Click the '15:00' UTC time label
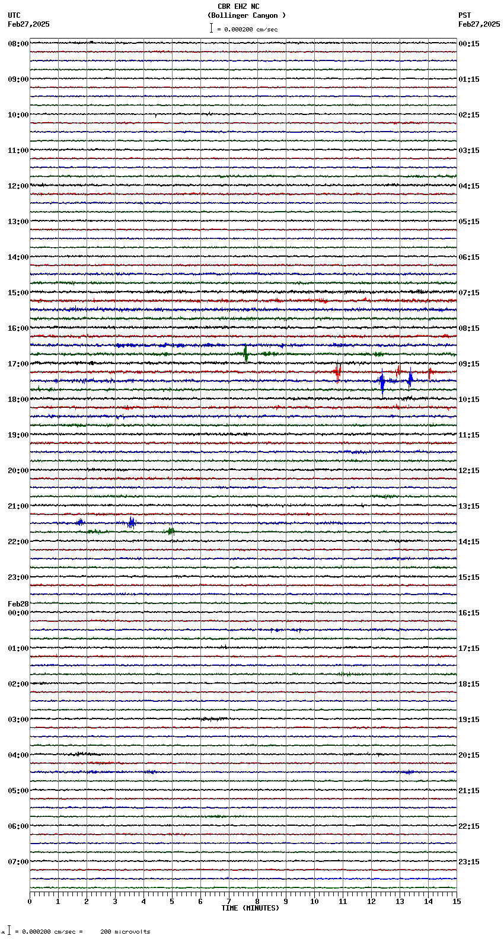This screenshot has height=939, width=504. [18, 293]
